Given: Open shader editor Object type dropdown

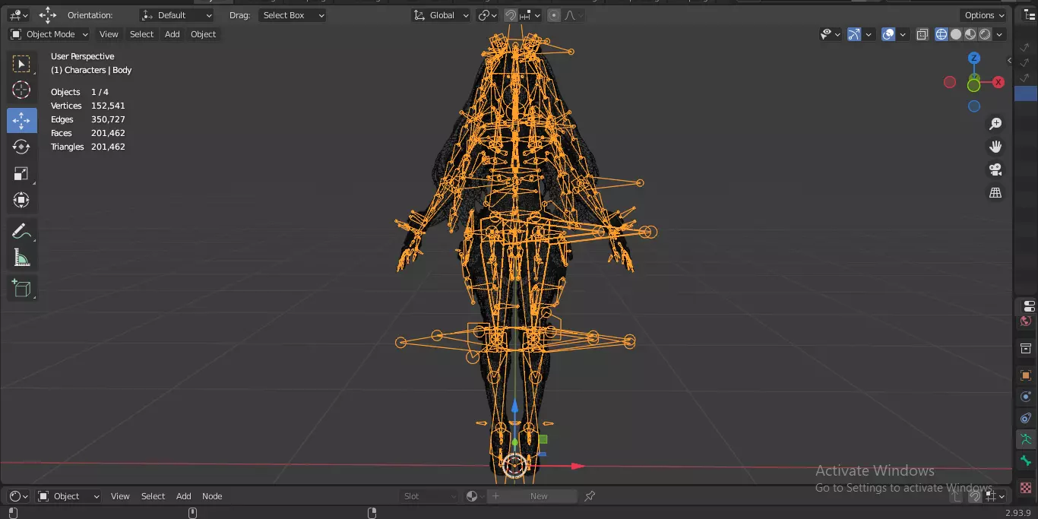Looking at the screenshot, I should (x=68, y=496).
